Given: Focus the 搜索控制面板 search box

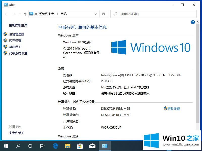Looking at the screenshot, I should coord(154,14).
